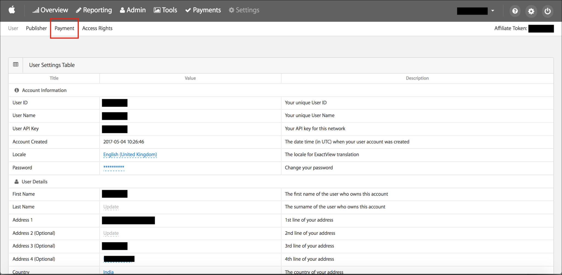The width and height of the screenshot is (562, 275).
Task: Click the User Details person icon
Action: point(16,182)
